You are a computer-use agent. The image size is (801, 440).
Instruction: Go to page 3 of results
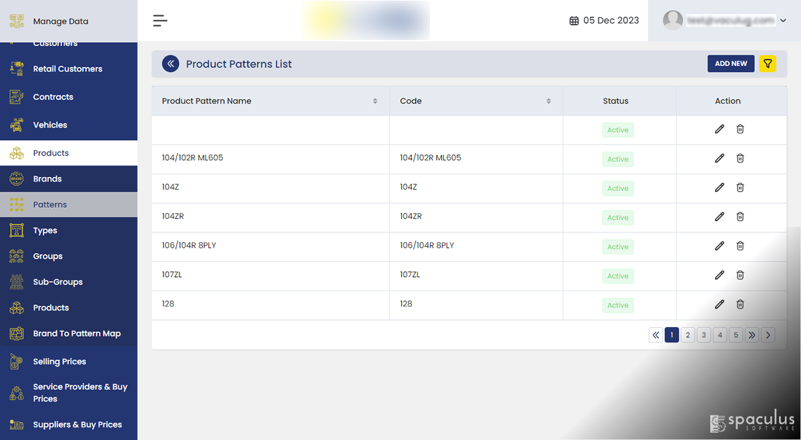click(704, 335)
